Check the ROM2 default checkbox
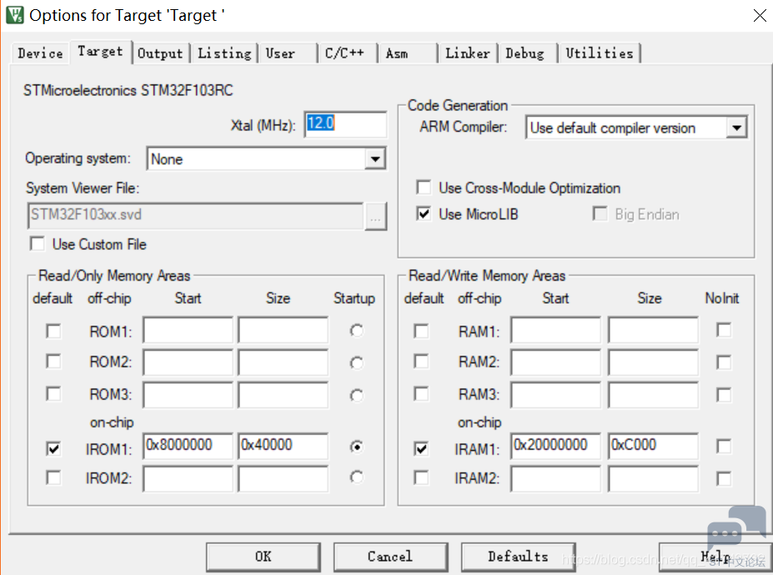The image size is (773, 575). pyautogui.click(x=53, y=362)
